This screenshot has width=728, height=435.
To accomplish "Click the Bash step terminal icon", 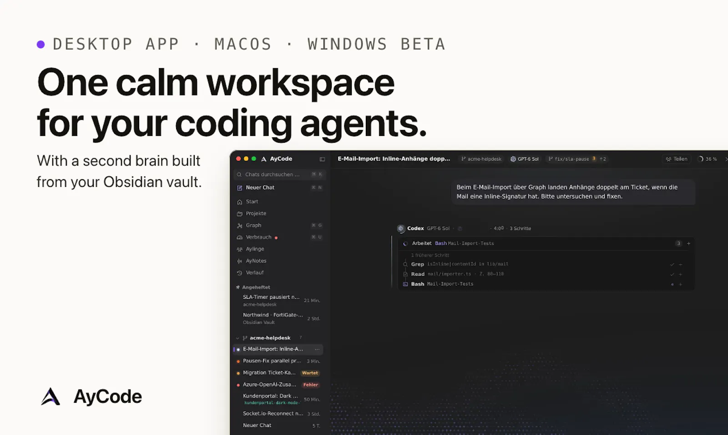I will click(x=405, y=285).
